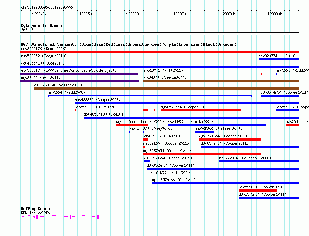Click nsv3994 (Kidd2008) variant label
This screenshot has width=309, height=236.
(66, 92)
